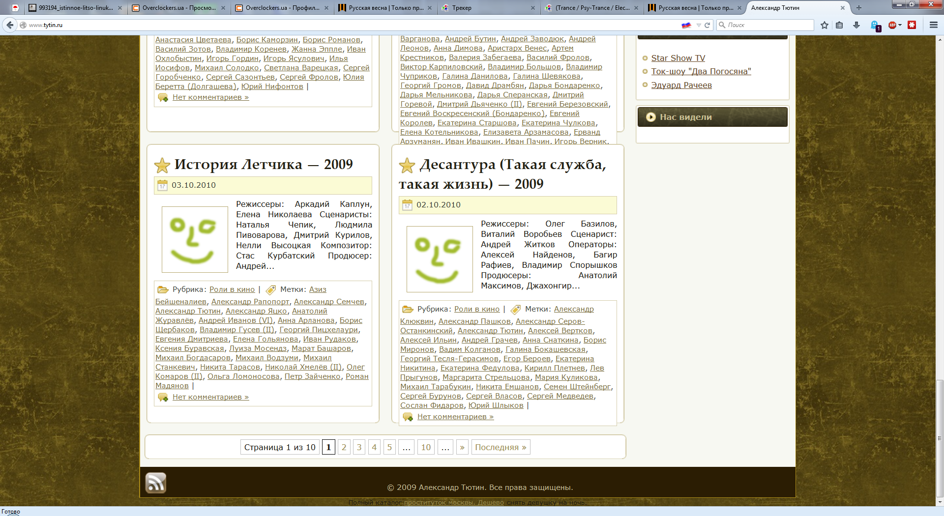
Task: Open the 'Star Show TV' sidebar link
Action: tap(678, 58)
